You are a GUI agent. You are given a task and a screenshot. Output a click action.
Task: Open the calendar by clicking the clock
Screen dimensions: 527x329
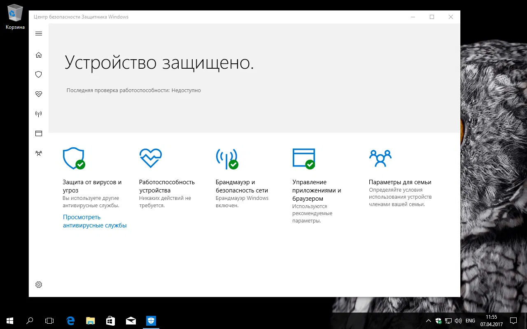point(492,320)
